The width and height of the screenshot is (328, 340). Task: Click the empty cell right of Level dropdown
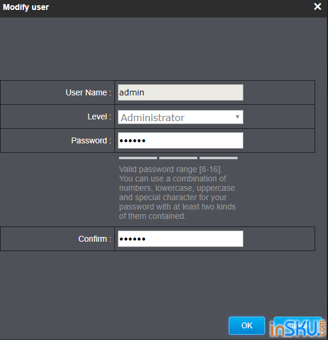pyautogui.click(x=279, y=116)
